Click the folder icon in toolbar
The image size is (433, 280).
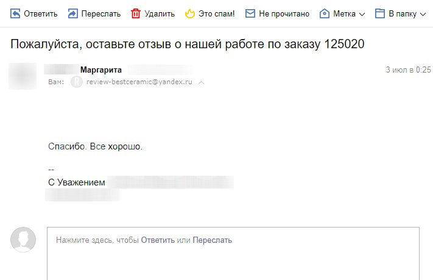(x=380, y=13)
